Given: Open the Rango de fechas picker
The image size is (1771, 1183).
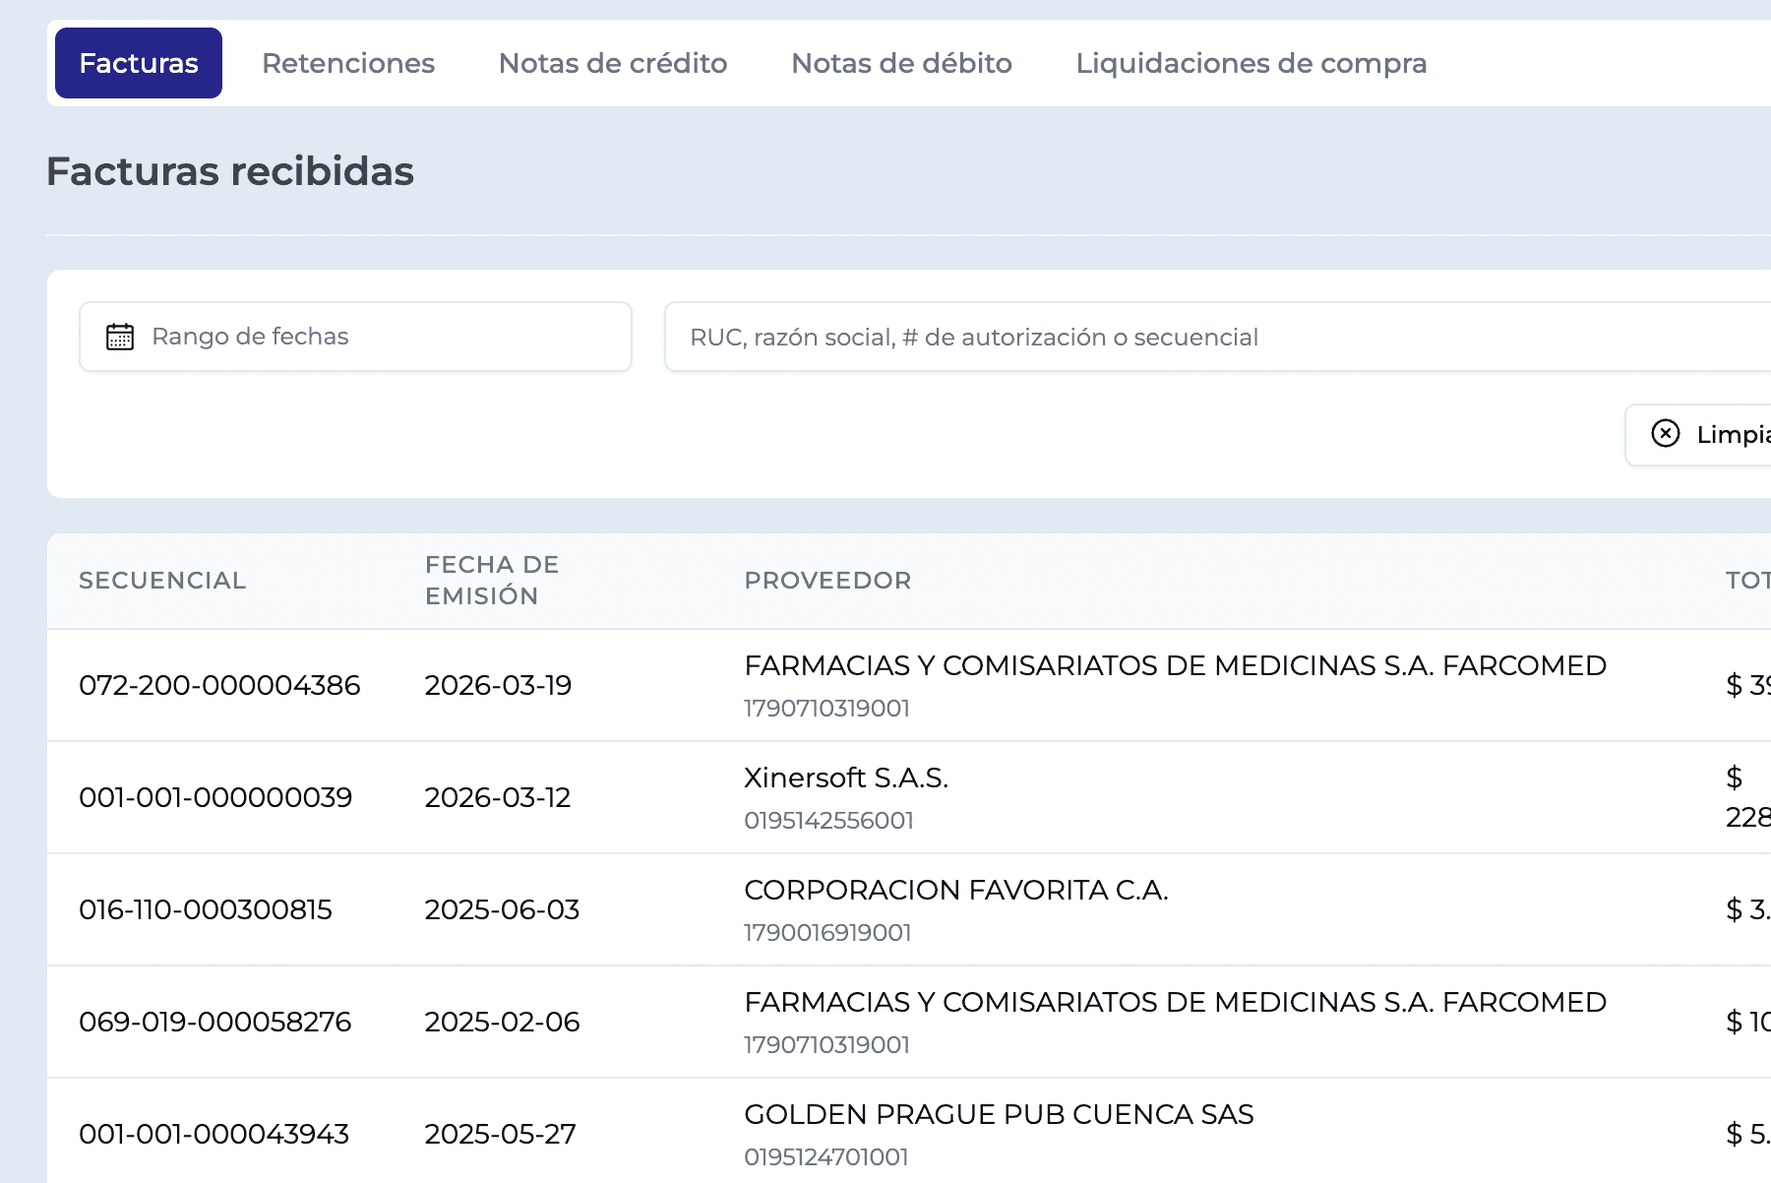Looking at the screenshot, I should (355, 337).
